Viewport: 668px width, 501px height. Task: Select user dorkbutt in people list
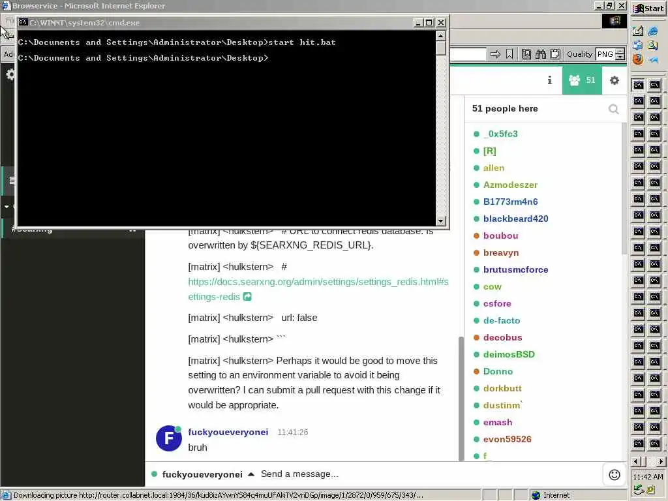point(502,389)
